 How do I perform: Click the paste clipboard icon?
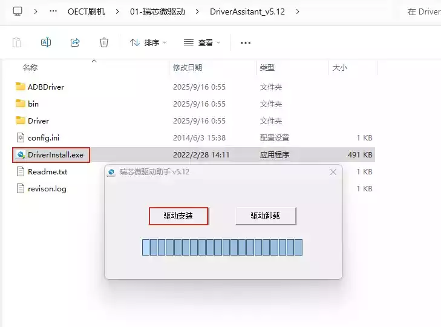coord(17,42)
